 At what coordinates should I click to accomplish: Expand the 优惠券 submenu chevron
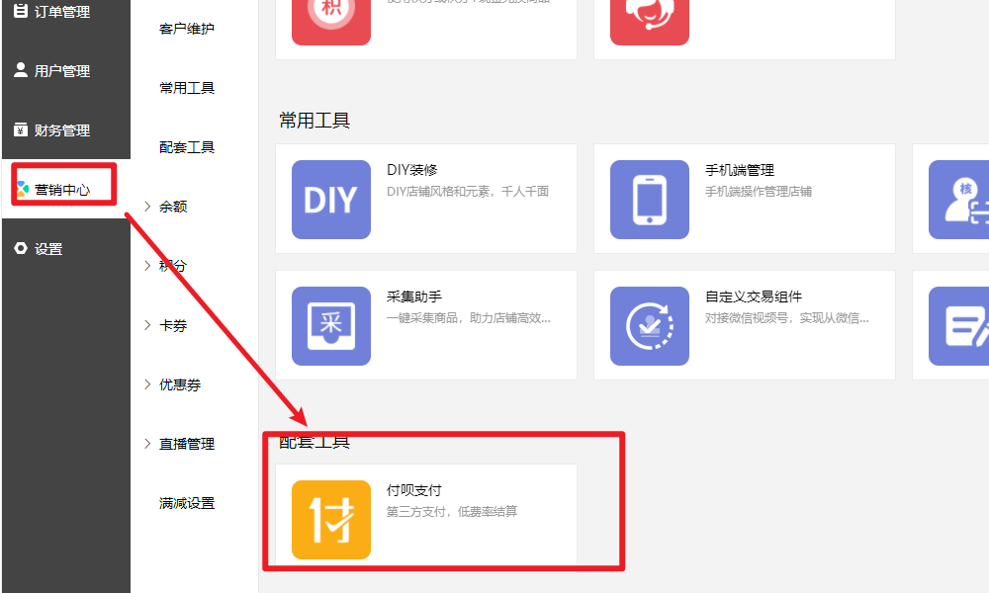pyautogui.click(x=147, y=384)
